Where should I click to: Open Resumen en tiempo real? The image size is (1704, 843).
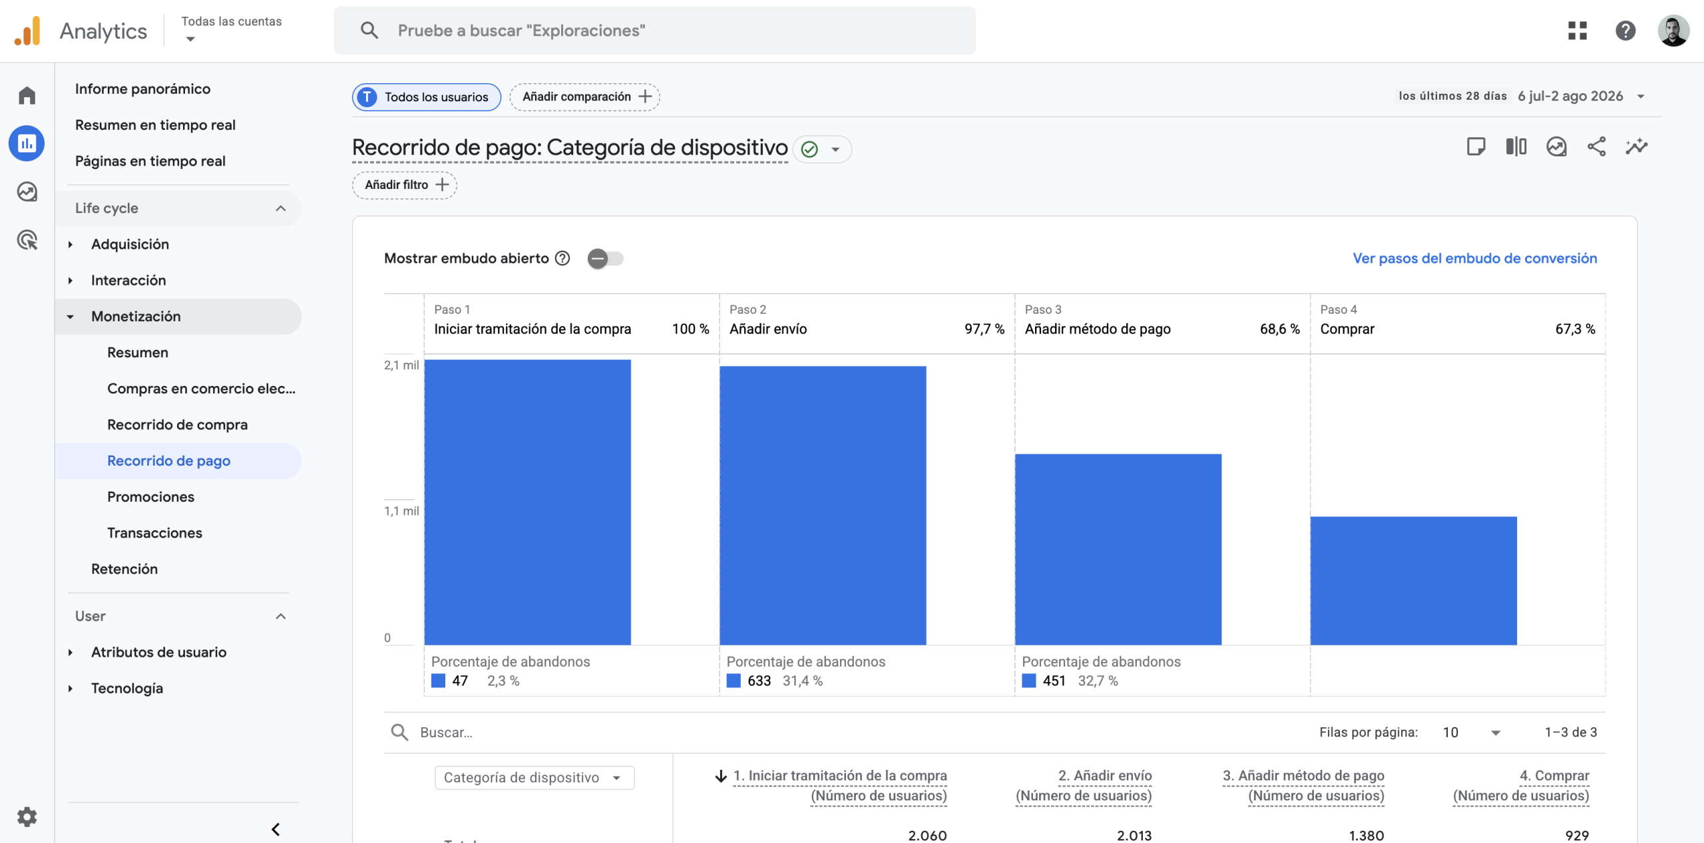click(x=155, y=125)
